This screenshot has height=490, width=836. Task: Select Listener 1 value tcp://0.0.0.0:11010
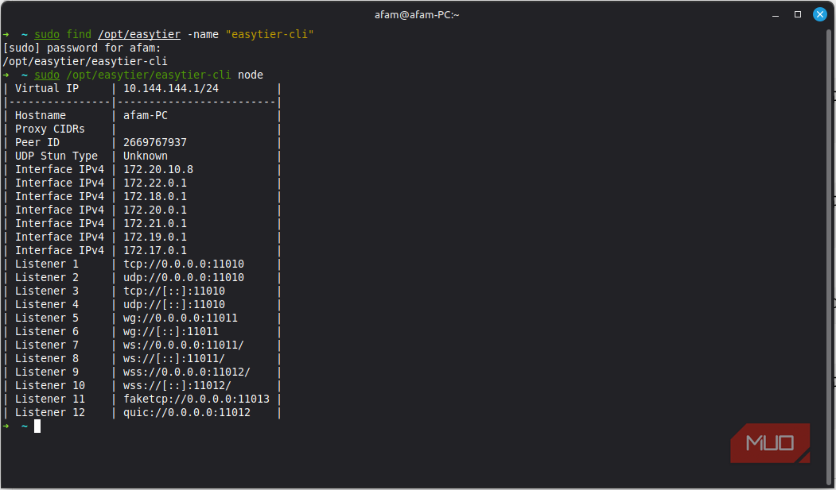(184, 264)
